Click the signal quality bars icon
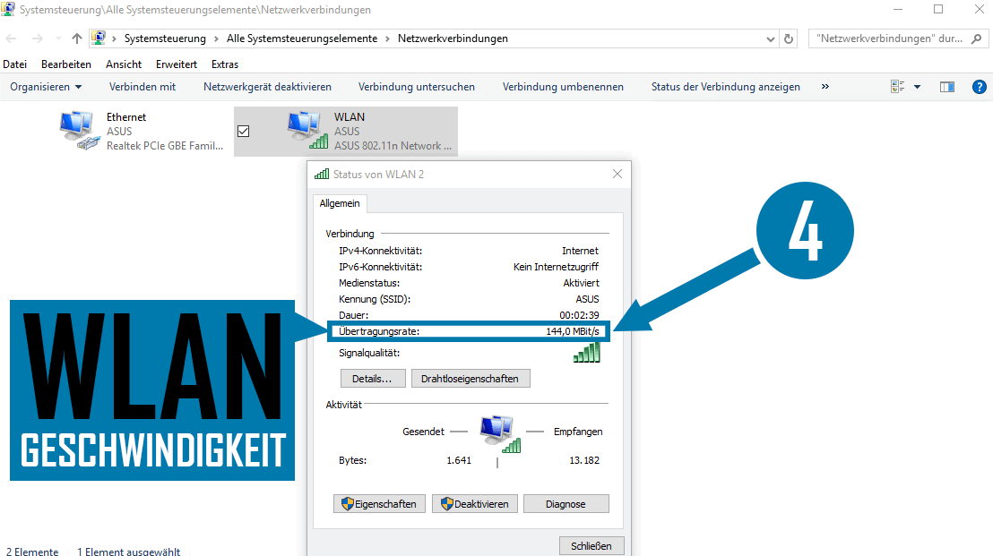993x556 pixels. click(x=587, y=352)
